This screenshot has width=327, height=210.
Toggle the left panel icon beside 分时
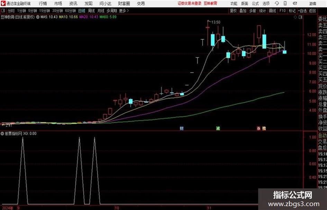[3, 11]
